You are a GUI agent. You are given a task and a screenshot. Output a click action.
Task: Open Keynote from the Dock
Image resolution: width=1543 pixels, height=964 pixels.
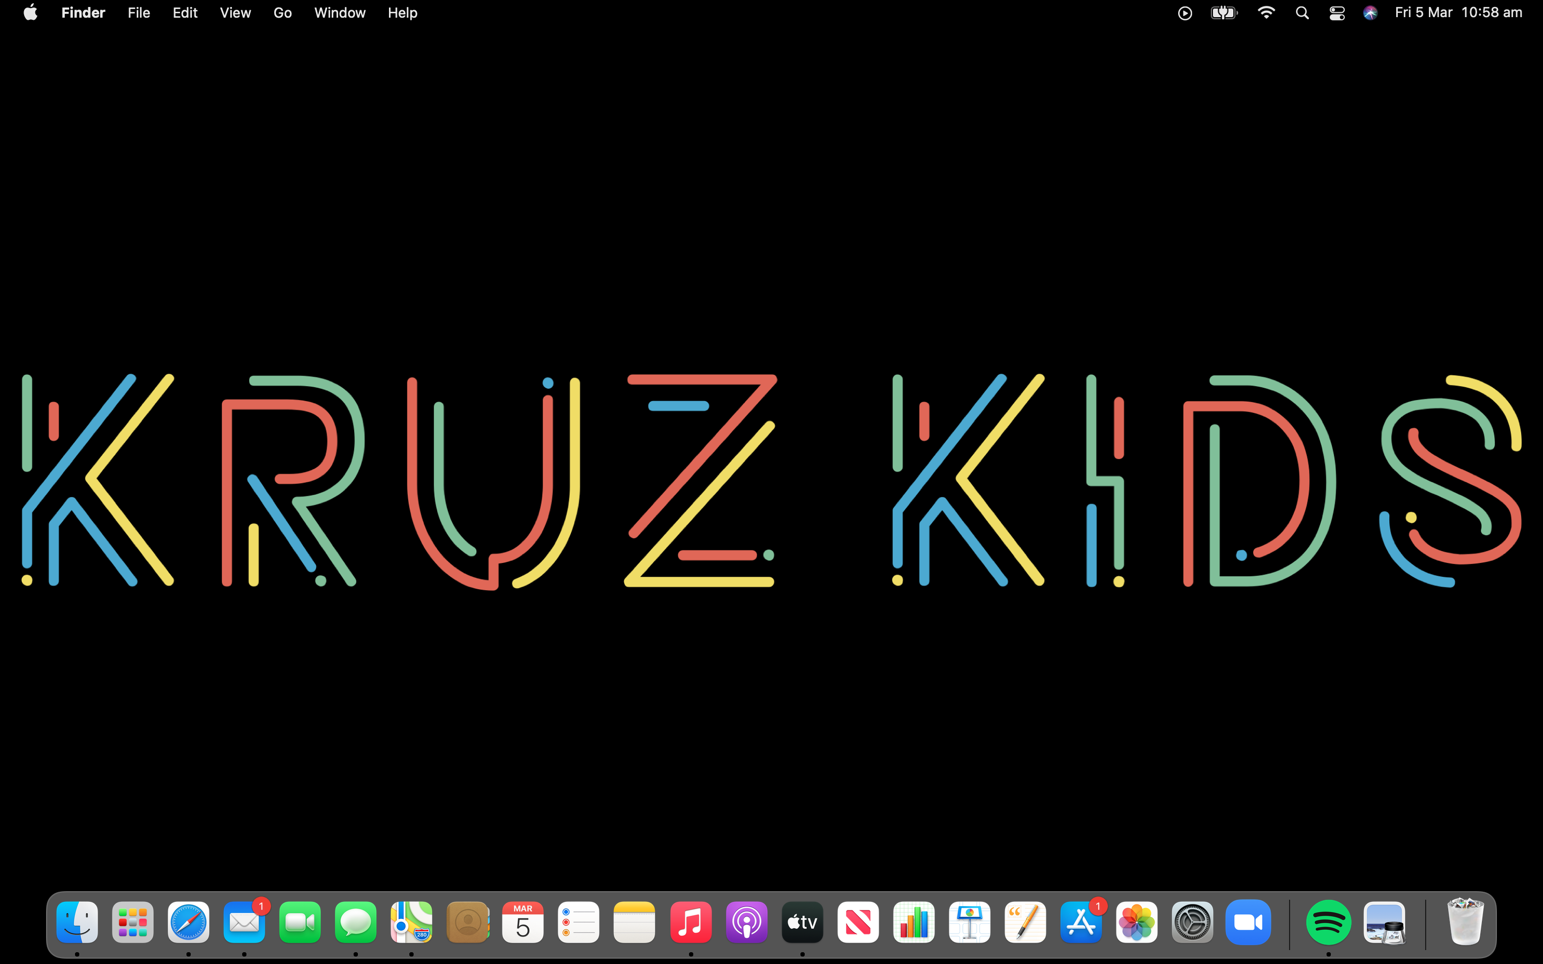coord(969,923)
